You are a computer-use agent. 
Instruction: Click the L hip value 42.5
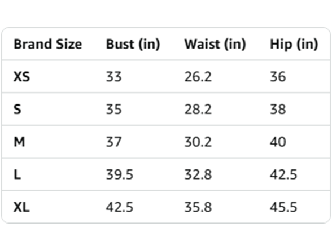(283, 174)
